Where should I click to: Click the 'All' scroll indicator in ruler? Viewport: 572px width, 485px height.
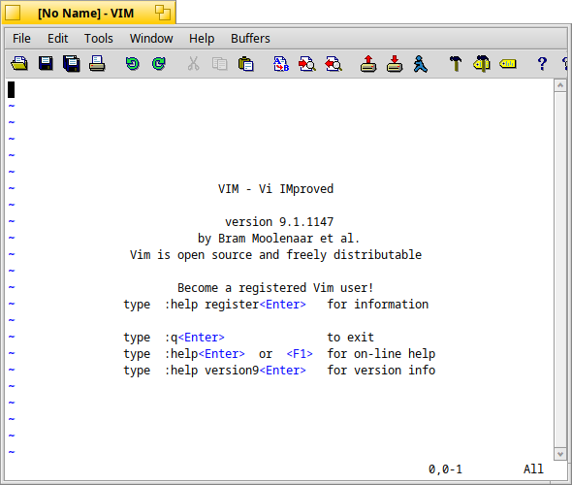click(533, 469)
